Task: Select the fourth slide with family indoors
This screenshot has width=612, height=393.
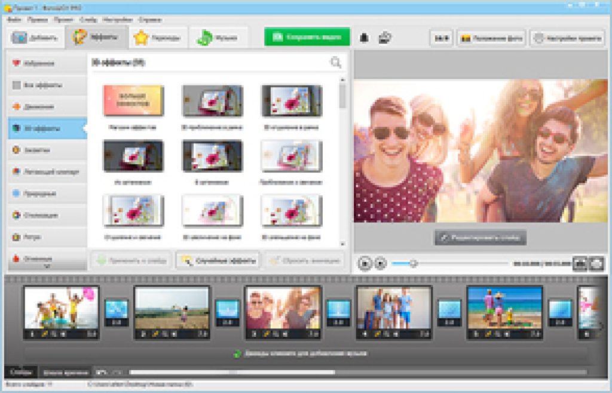Action: [x=394, y=312]
